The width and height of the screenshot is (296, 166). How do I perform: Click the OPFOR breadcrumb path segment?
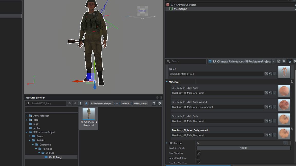click(x=126, y=103)
